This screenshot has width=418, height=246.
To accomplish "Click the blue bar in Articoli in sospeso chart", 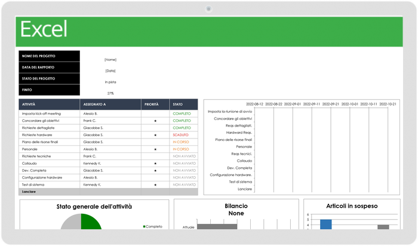I will coord(325,225).
